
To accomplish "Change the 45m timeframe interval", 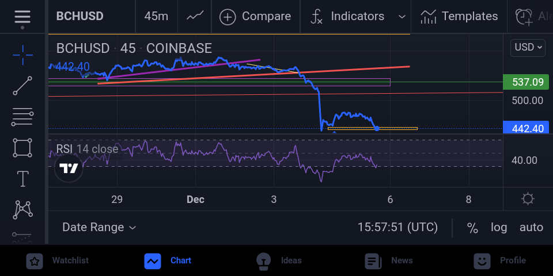I will click(x=156, y=16).
